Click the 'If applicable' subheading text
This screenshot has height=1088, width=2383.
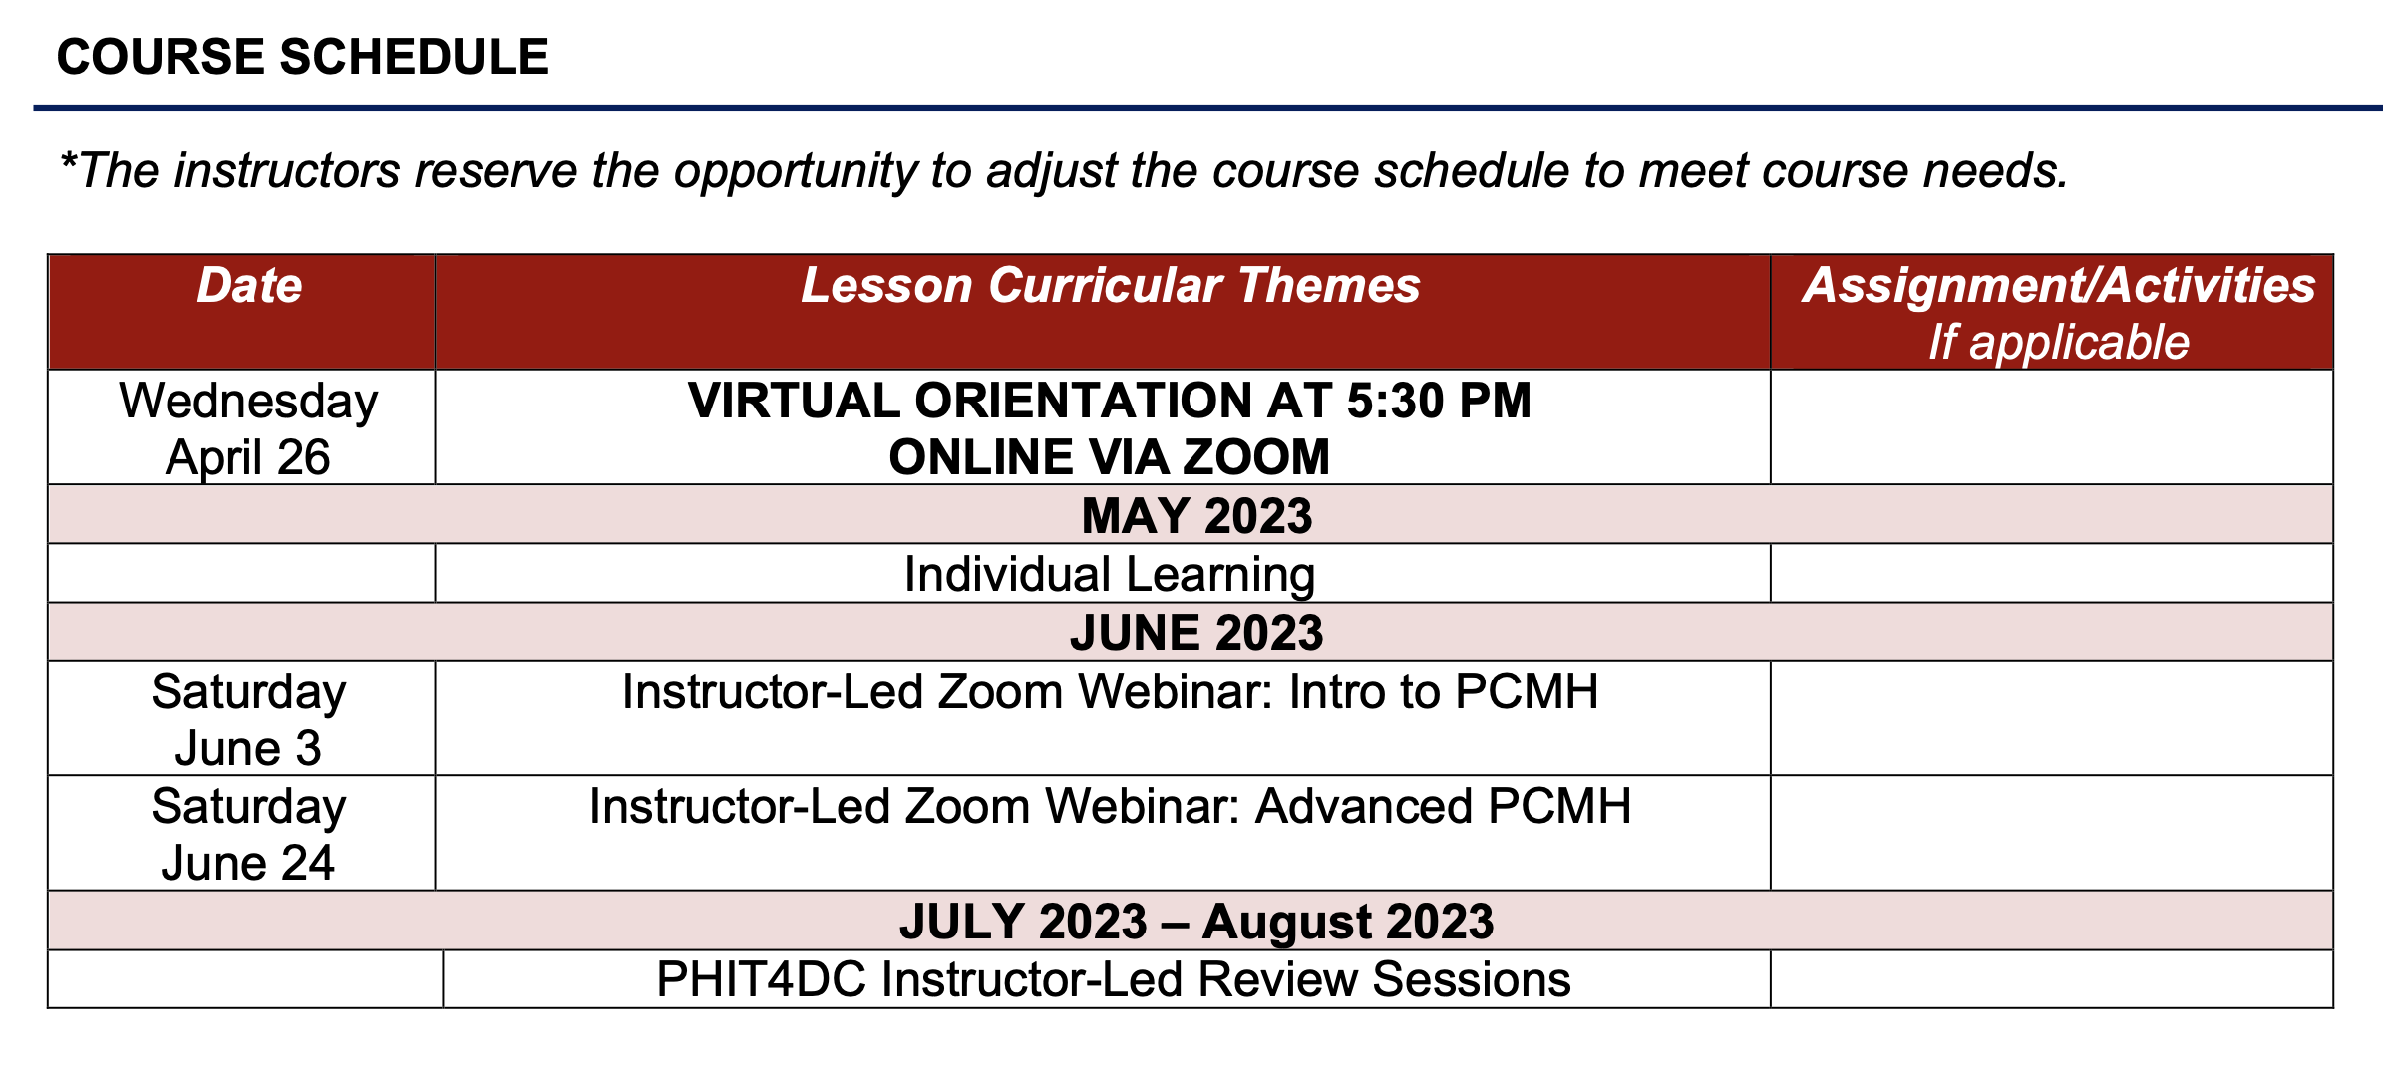click(2058, 343)
